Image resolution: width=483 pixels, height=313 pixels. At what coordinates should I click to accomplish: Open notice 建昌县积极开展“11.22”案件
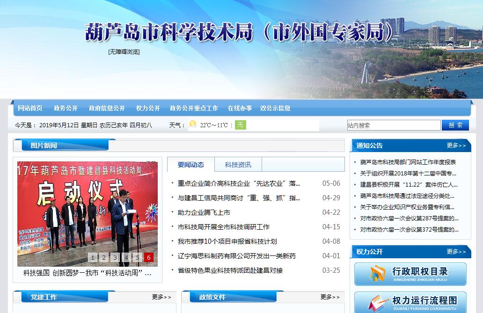coord(409,184)
